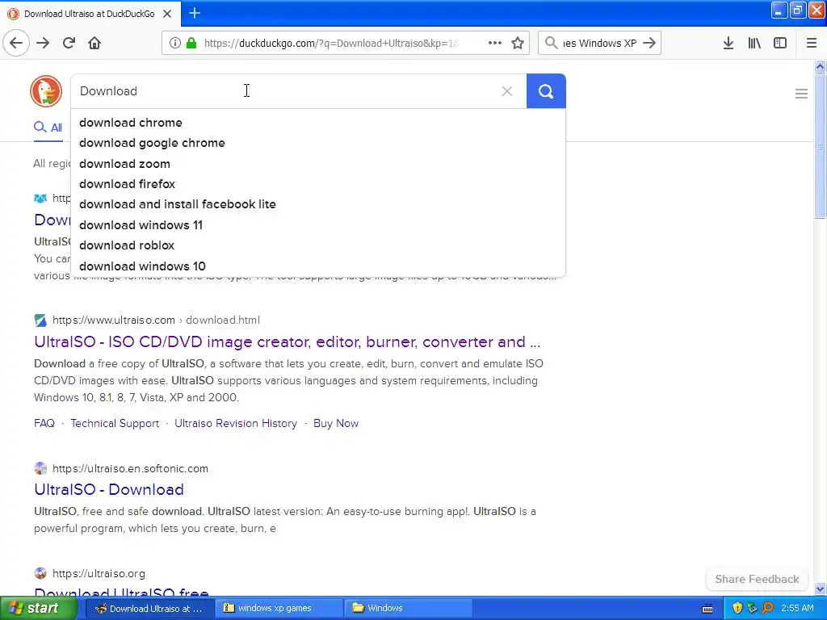Click the green secure lock icon
This screenshot has width=827, height=620.
[191, 43]
